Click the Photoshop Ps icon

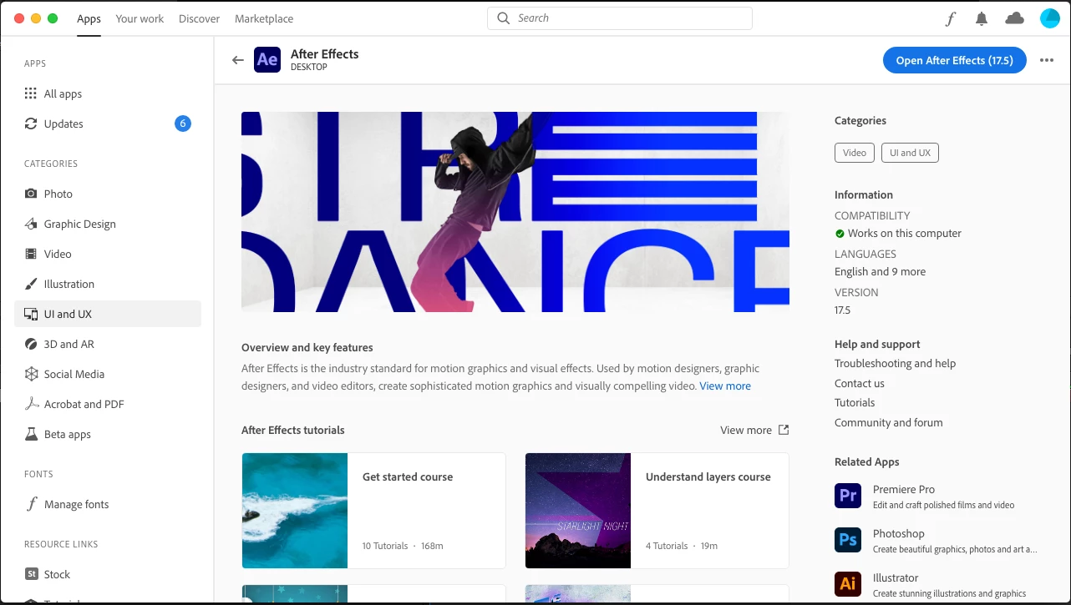[848, 540]
